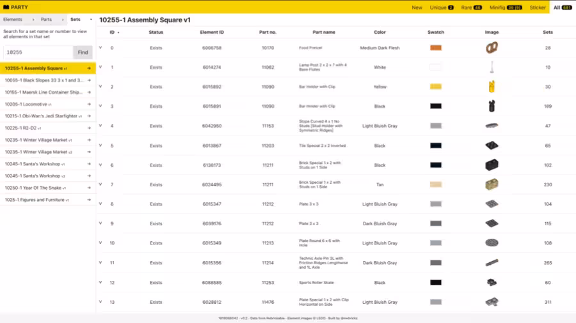576x323 pixels.
Task: Expand row 4 Slope Curved 4 x 1
Action: pos(100,126)
